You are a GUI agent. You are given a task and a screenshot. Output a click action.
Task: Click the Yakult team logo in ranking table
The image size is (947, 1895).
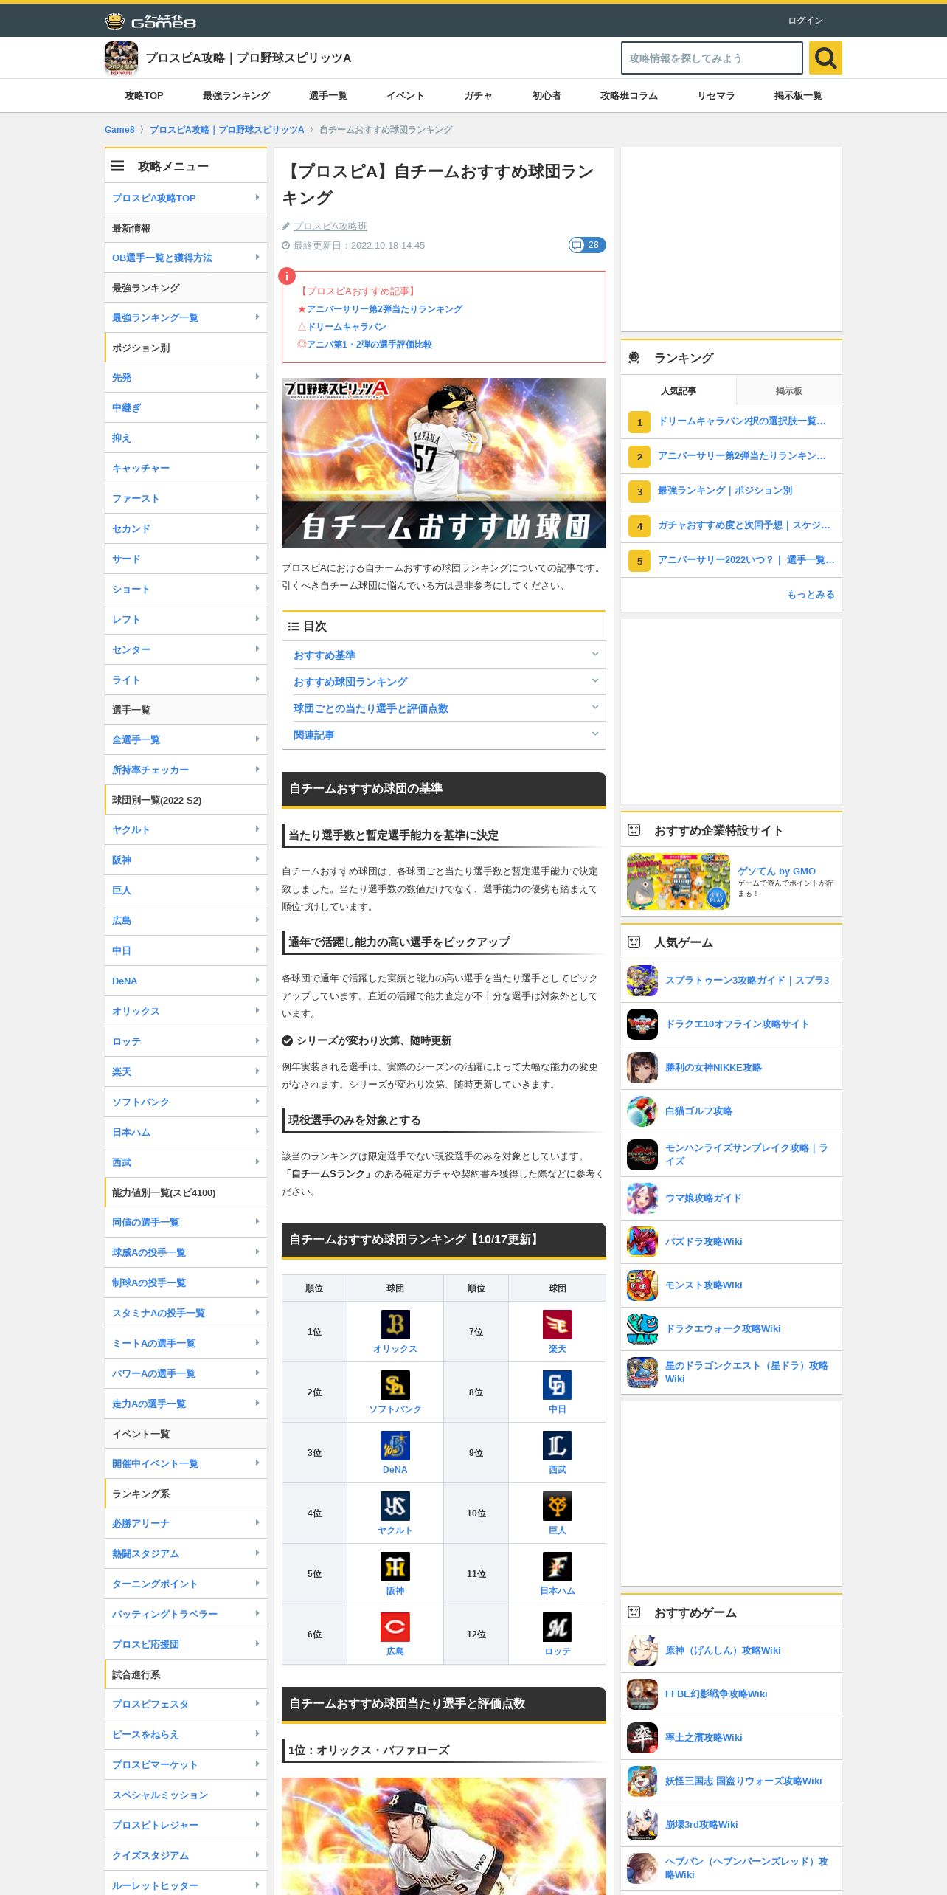395,1506
